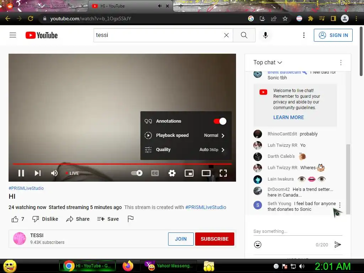
Task: Click LEARN MORE in chat welcome
Action: coord(289,117)
